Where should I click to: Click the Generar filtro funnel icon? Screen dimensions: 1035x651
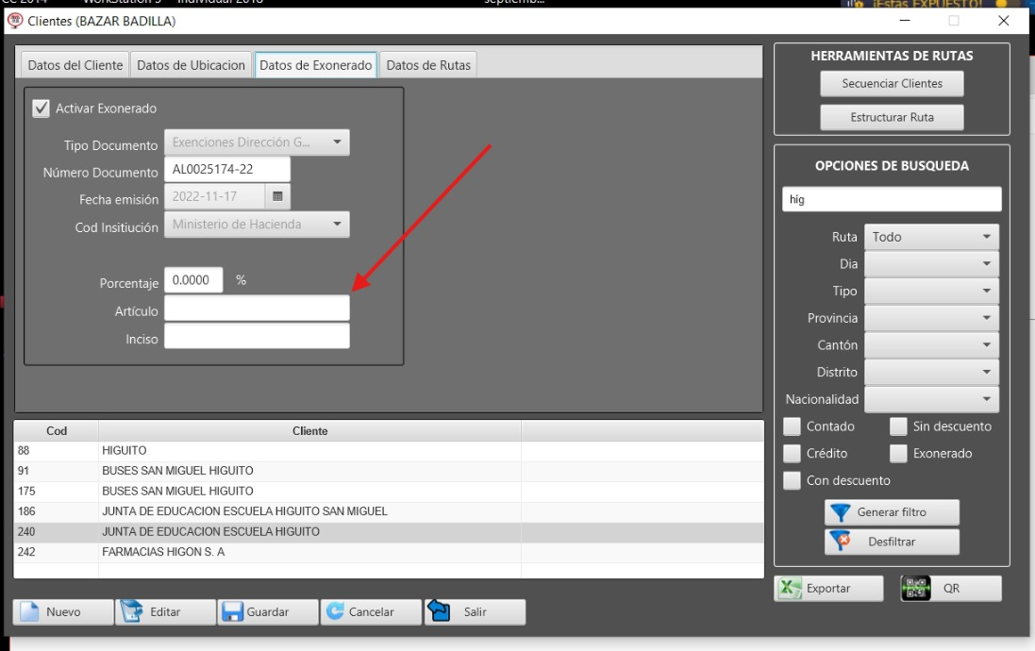(x=839, y=512)
